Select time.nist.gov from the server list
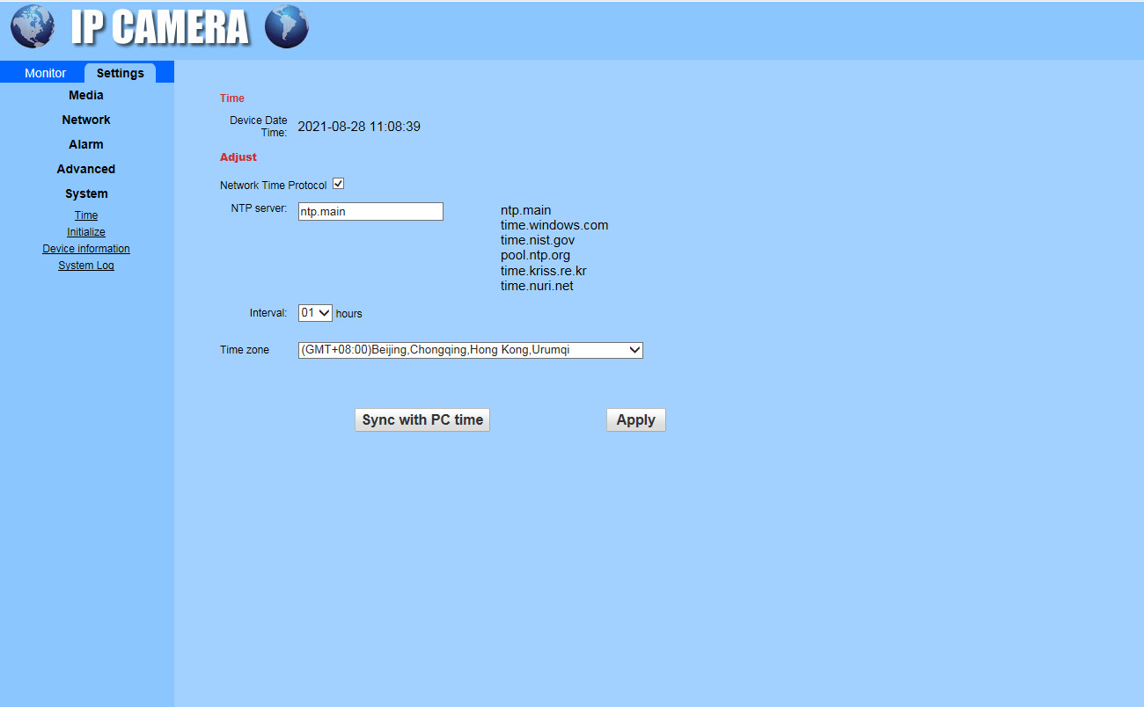1144x707 pixels. pos(538,240)
